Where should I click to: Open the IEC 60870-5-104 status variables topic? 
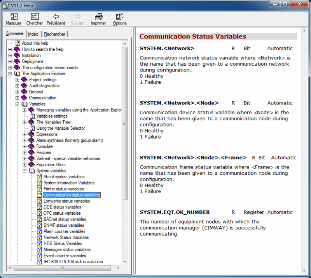(73, 262)
